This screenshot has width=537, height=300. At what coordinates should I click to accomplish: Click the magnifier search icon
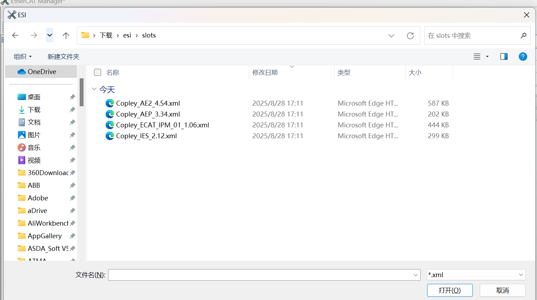point(523,36)
